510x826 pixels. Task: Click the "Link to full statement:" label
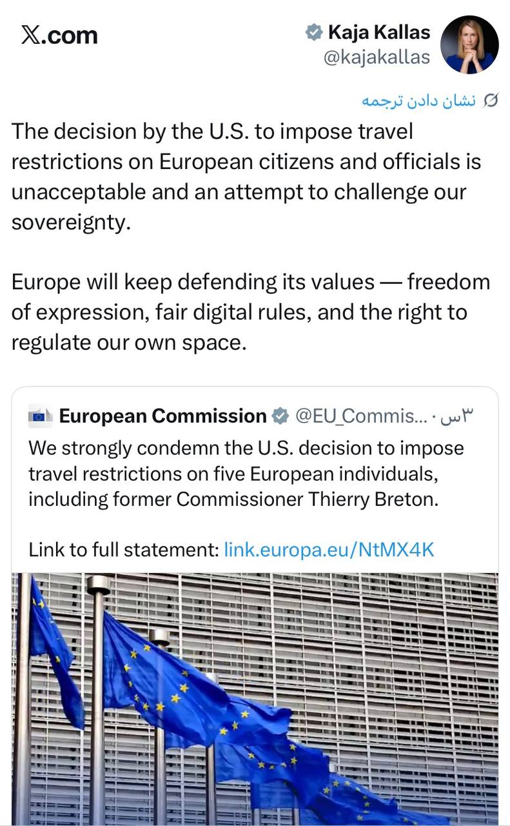tap(123, 550)
